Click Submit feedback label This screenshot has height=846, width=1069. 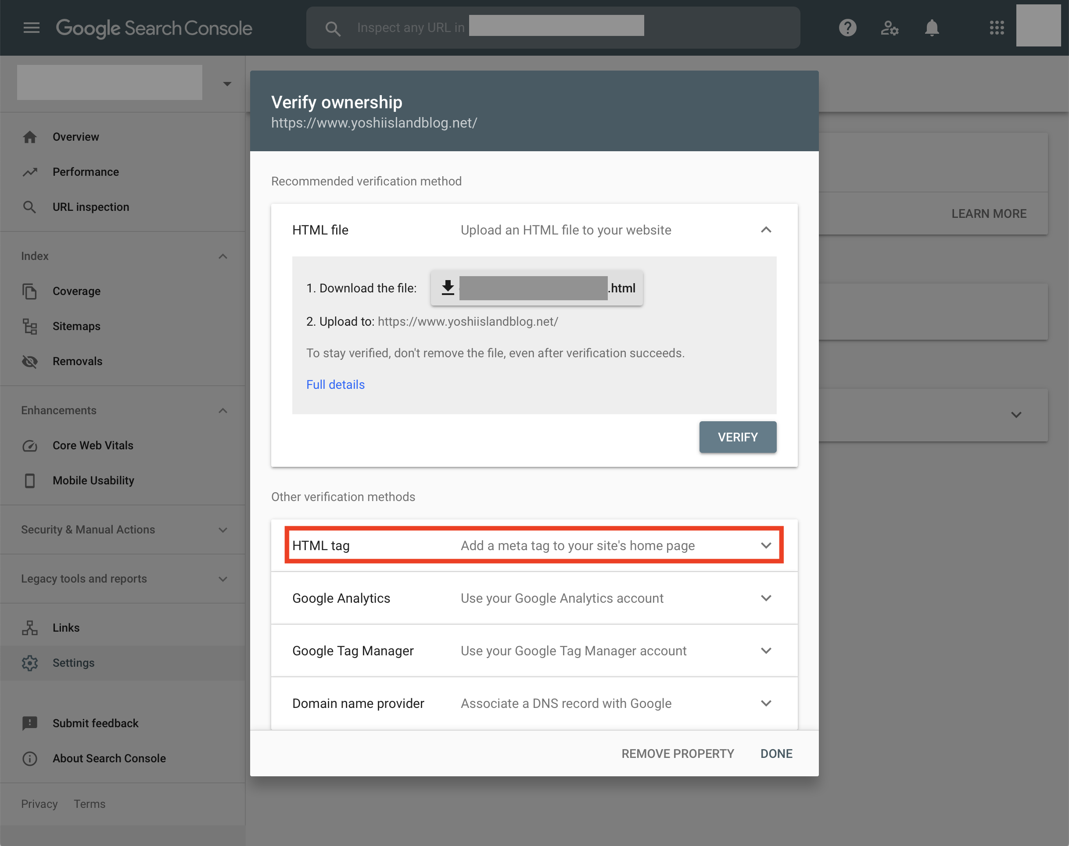click(96, 723)
